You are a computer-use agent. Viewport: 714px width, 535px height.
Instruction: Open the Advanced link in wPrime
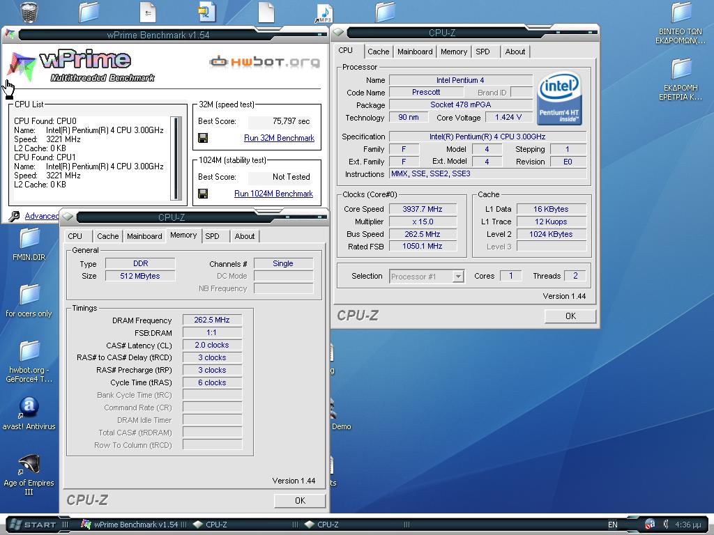coord(41,216)
